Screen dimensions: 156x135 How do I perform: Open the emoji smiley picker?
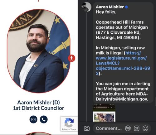pos(145,128)
